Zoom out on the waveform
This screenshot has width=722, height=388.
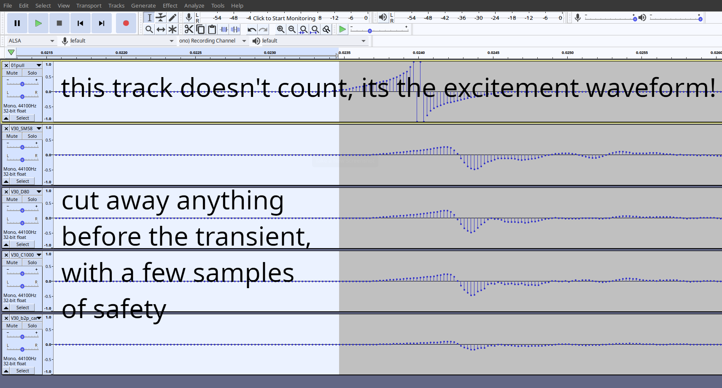click(292, 29)
